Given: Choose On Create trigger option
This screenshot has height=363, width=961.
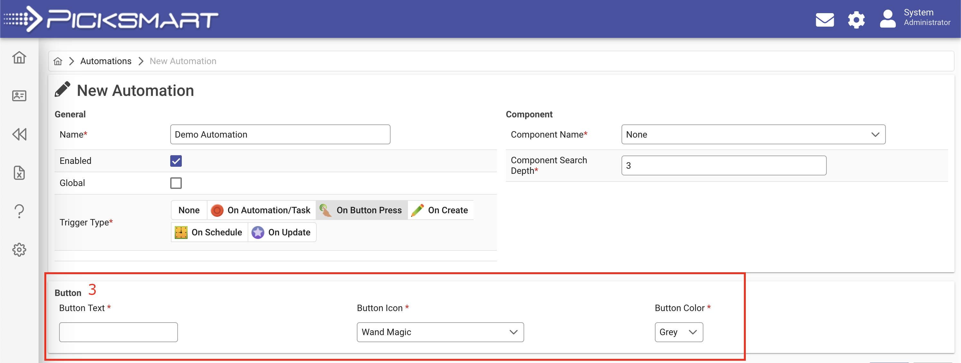Looking at the screenshot, I should 440,210.
